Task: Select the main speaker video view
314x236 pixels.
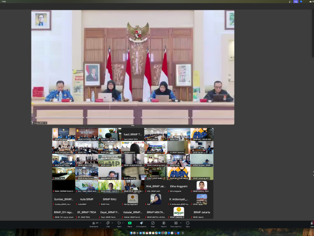Action: 133,67
